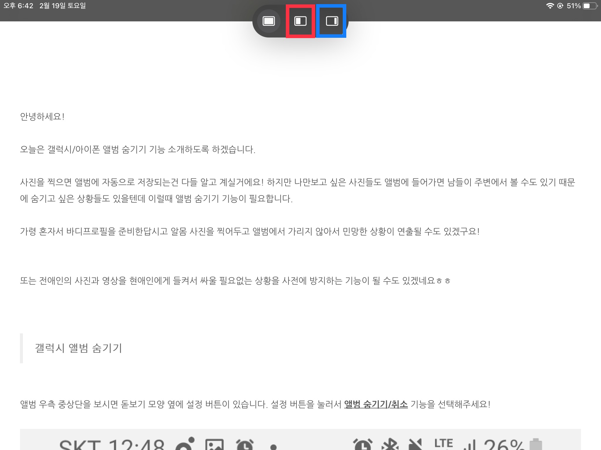Tap the 안녕하세요! greeting text
Viewport: 601px width, 450px height.
(x=42, y=117)
